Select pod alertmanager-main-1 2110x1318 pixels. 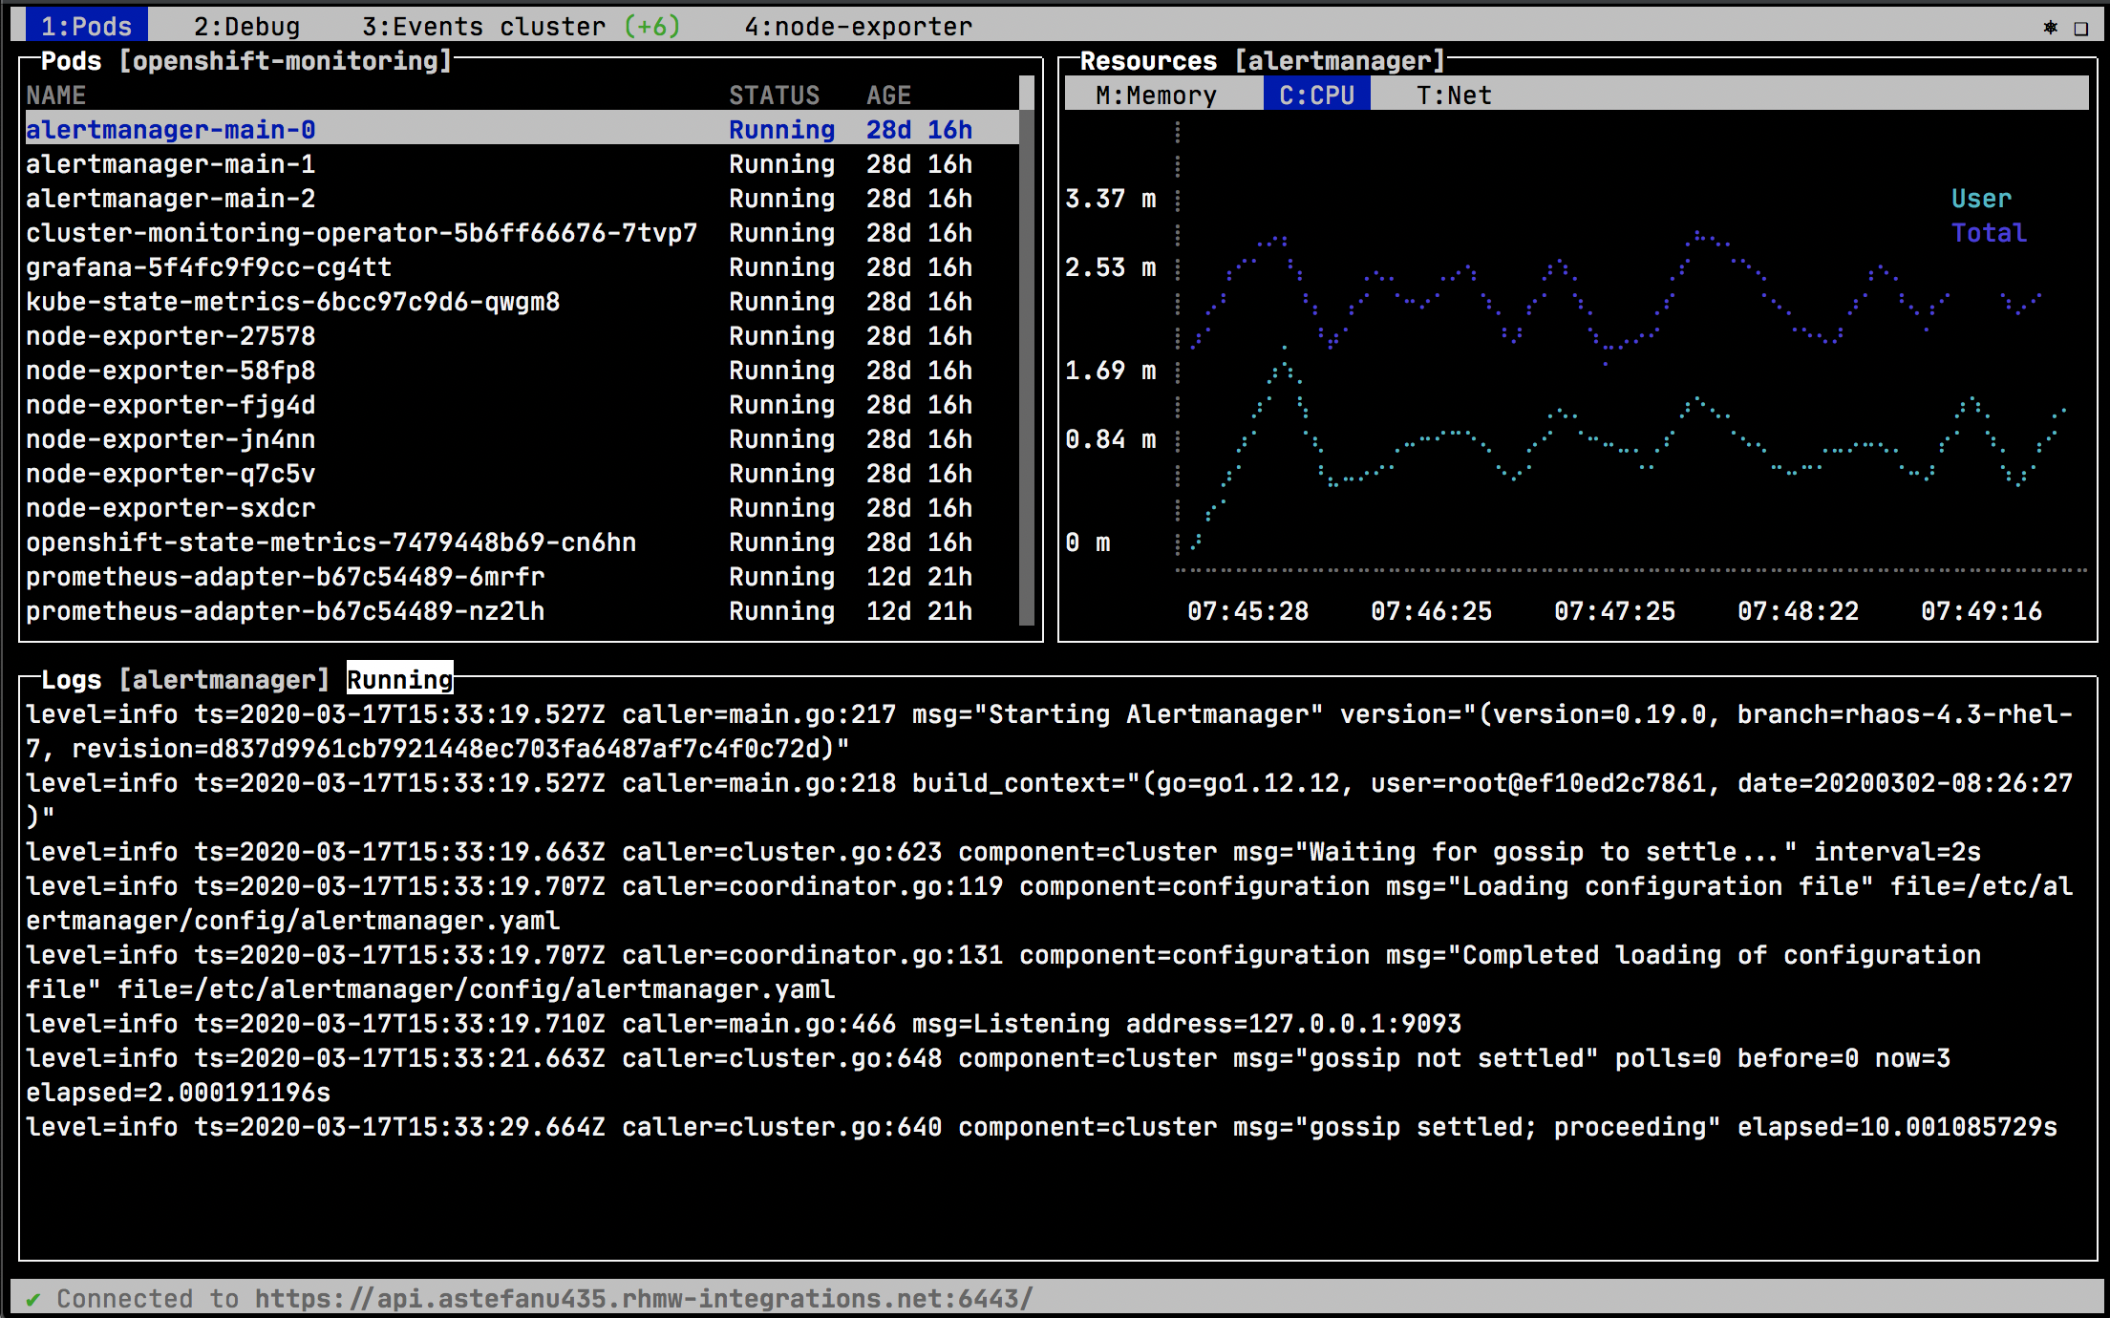coord(522,163)
